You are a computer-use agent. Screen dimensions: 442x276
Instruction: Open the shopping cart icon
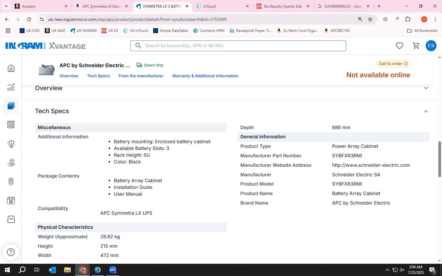416,46
